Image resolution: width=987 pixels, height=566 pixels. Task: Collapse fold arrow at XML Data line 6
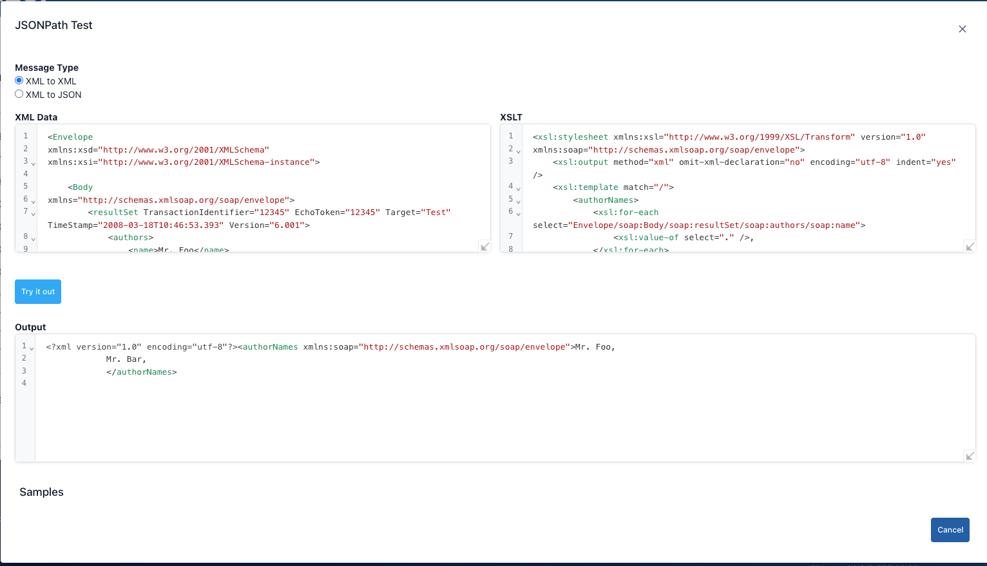pyautogui.click(x=34, y=202)
